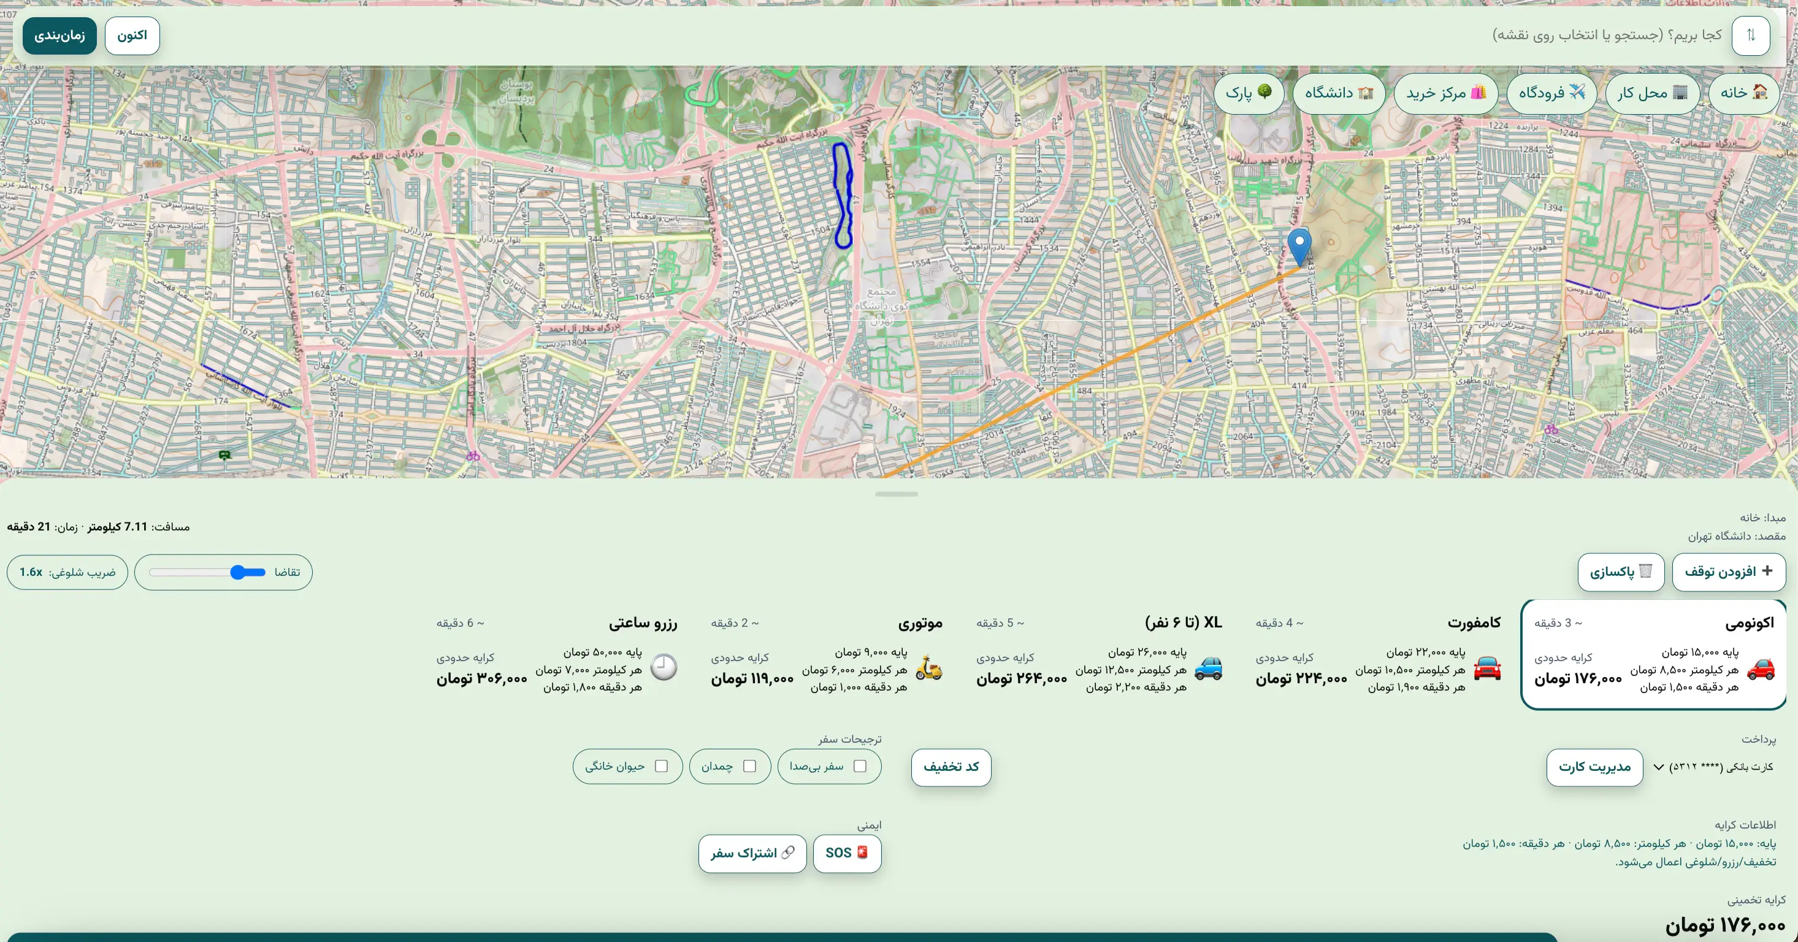Image resolution: width=1798 pixels, height=942 pixels.
Task: Select the Comfort car icon
Action: pyautogui.click(x=1488, y=668)
